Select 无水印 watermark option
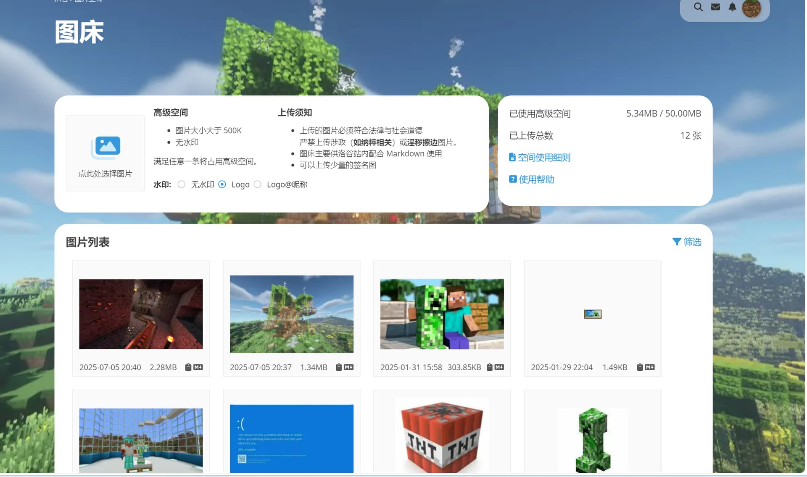The image size is (807, 477). (x=182, y=184)
